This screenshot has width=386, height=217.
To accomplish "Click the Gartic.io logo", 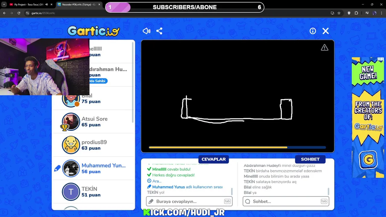I will (x=93, y=31).
